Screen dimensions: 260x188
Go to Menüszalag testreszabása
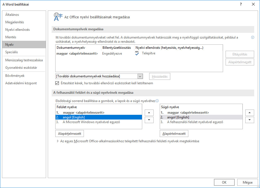click(x=24, y=60)
